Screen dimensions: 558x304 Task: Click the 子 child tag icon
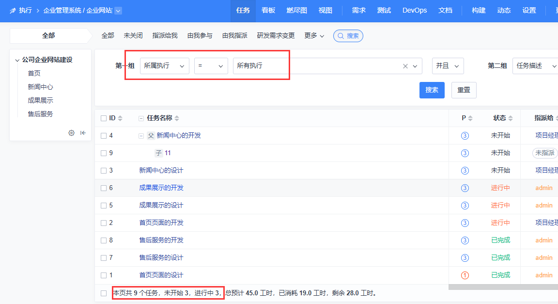tap(159, 153)
